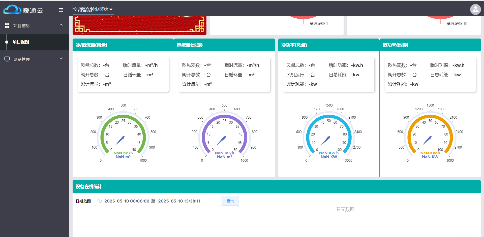Click 累计耗能 in the 热功率(地暖) card

click(398, 84)
